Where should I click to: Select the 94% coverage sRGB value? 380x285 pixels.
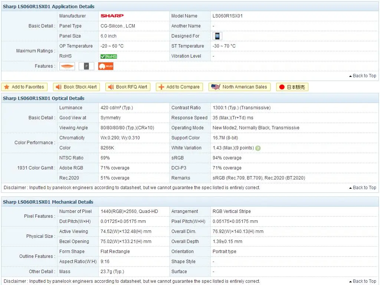pos(227,158)
